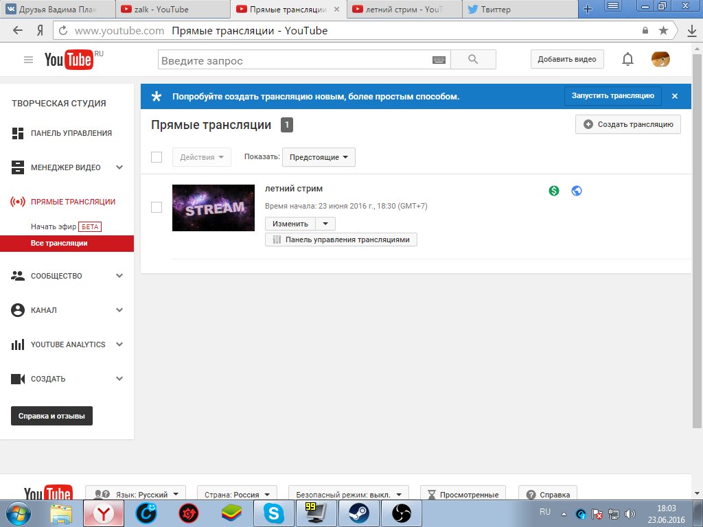Click the Создать трансляцию button
The width and height of the screenshot is (703, 527).
tap(628, 124)
